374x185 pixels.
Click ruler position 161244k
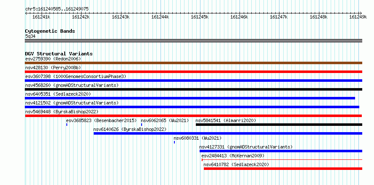point(160,17)
